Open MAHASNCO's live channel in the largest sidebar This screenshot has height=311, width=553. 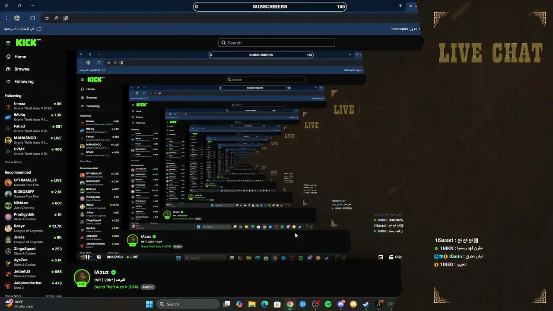(33, 140)
